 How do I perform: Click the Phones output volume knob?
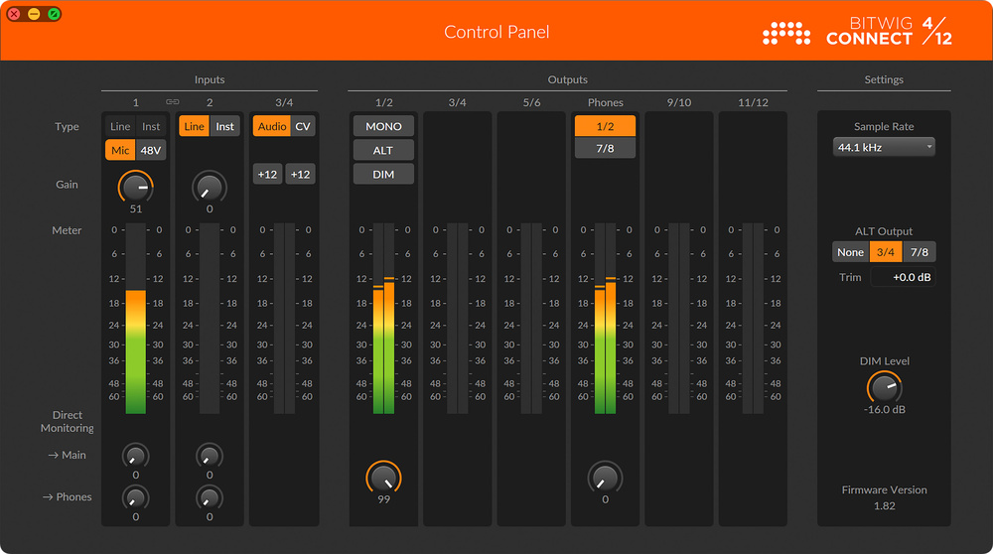605,477
